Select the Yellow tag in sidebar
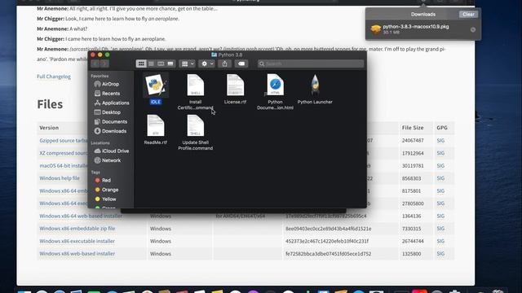Image resolution: width=522 pixels, height=293 pixels. coord(108,199)
